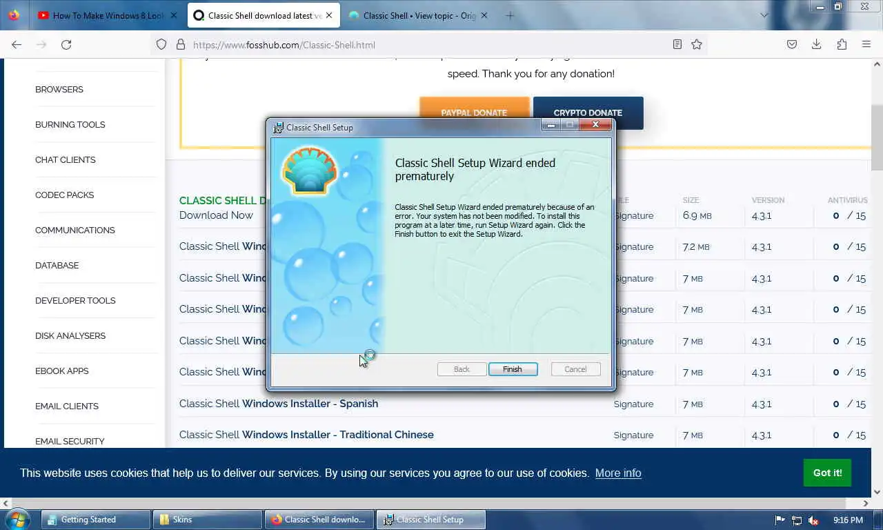Reload the page with refresh icon
Image resolution: width=883 pixels, height=530 pixels.
(66, 44)
